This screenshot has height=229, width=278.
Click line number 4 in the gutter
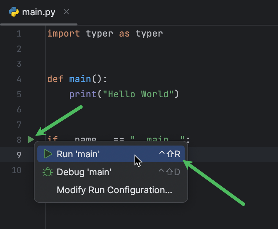(19, 79)
